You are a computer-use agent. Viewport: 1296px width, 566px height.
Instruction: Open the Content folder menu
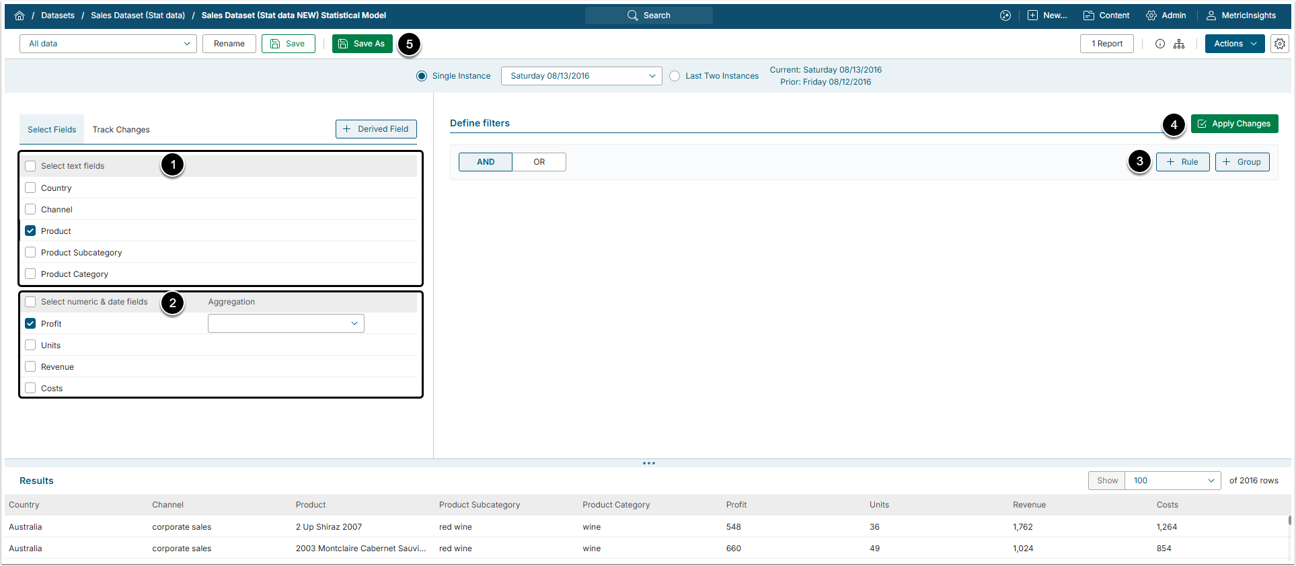tap(1106, 15)
